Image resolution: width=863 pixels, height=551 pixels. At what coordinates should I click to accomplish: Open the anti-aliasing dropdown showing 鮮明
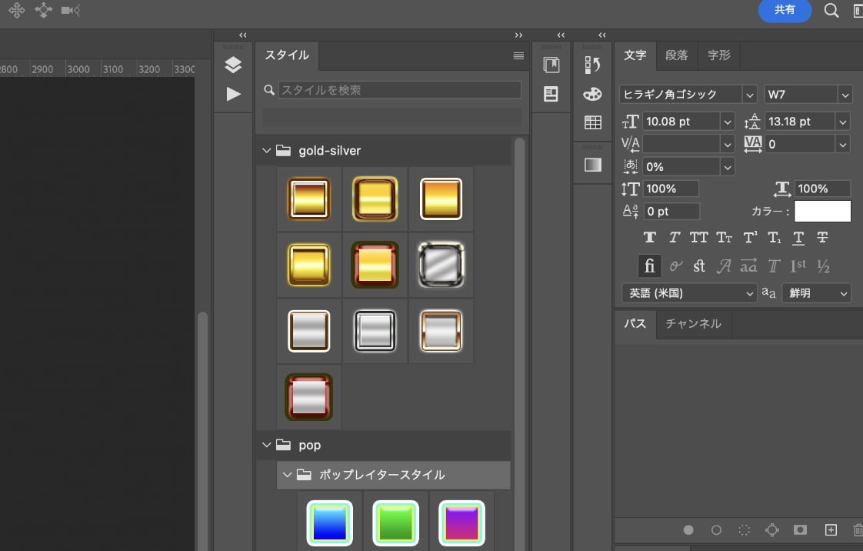(x=816, y=293)
